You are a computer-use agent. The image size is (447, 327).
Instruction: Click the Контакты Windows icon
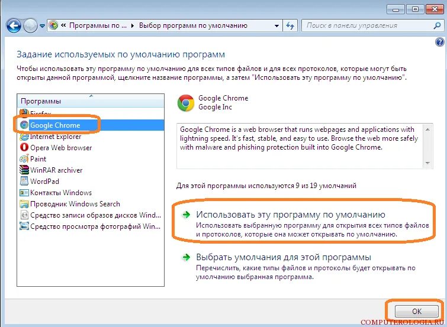pos(24,193)
